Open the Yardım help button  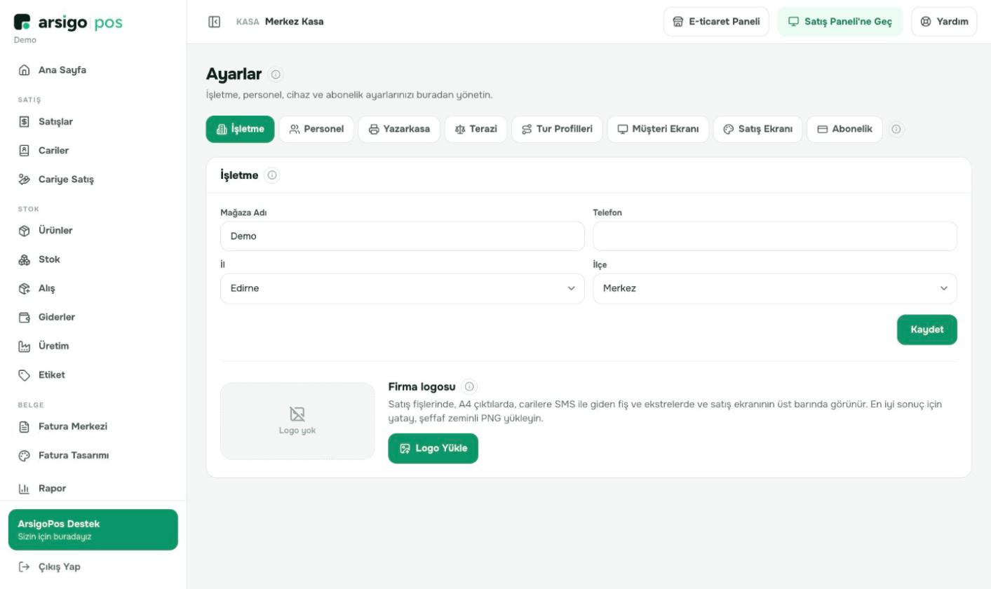[944, 22]
